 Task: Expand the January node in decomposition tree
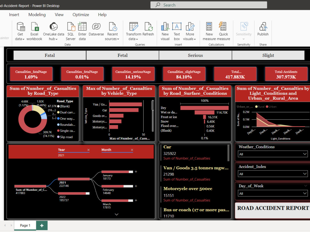[x=135, y=171]
